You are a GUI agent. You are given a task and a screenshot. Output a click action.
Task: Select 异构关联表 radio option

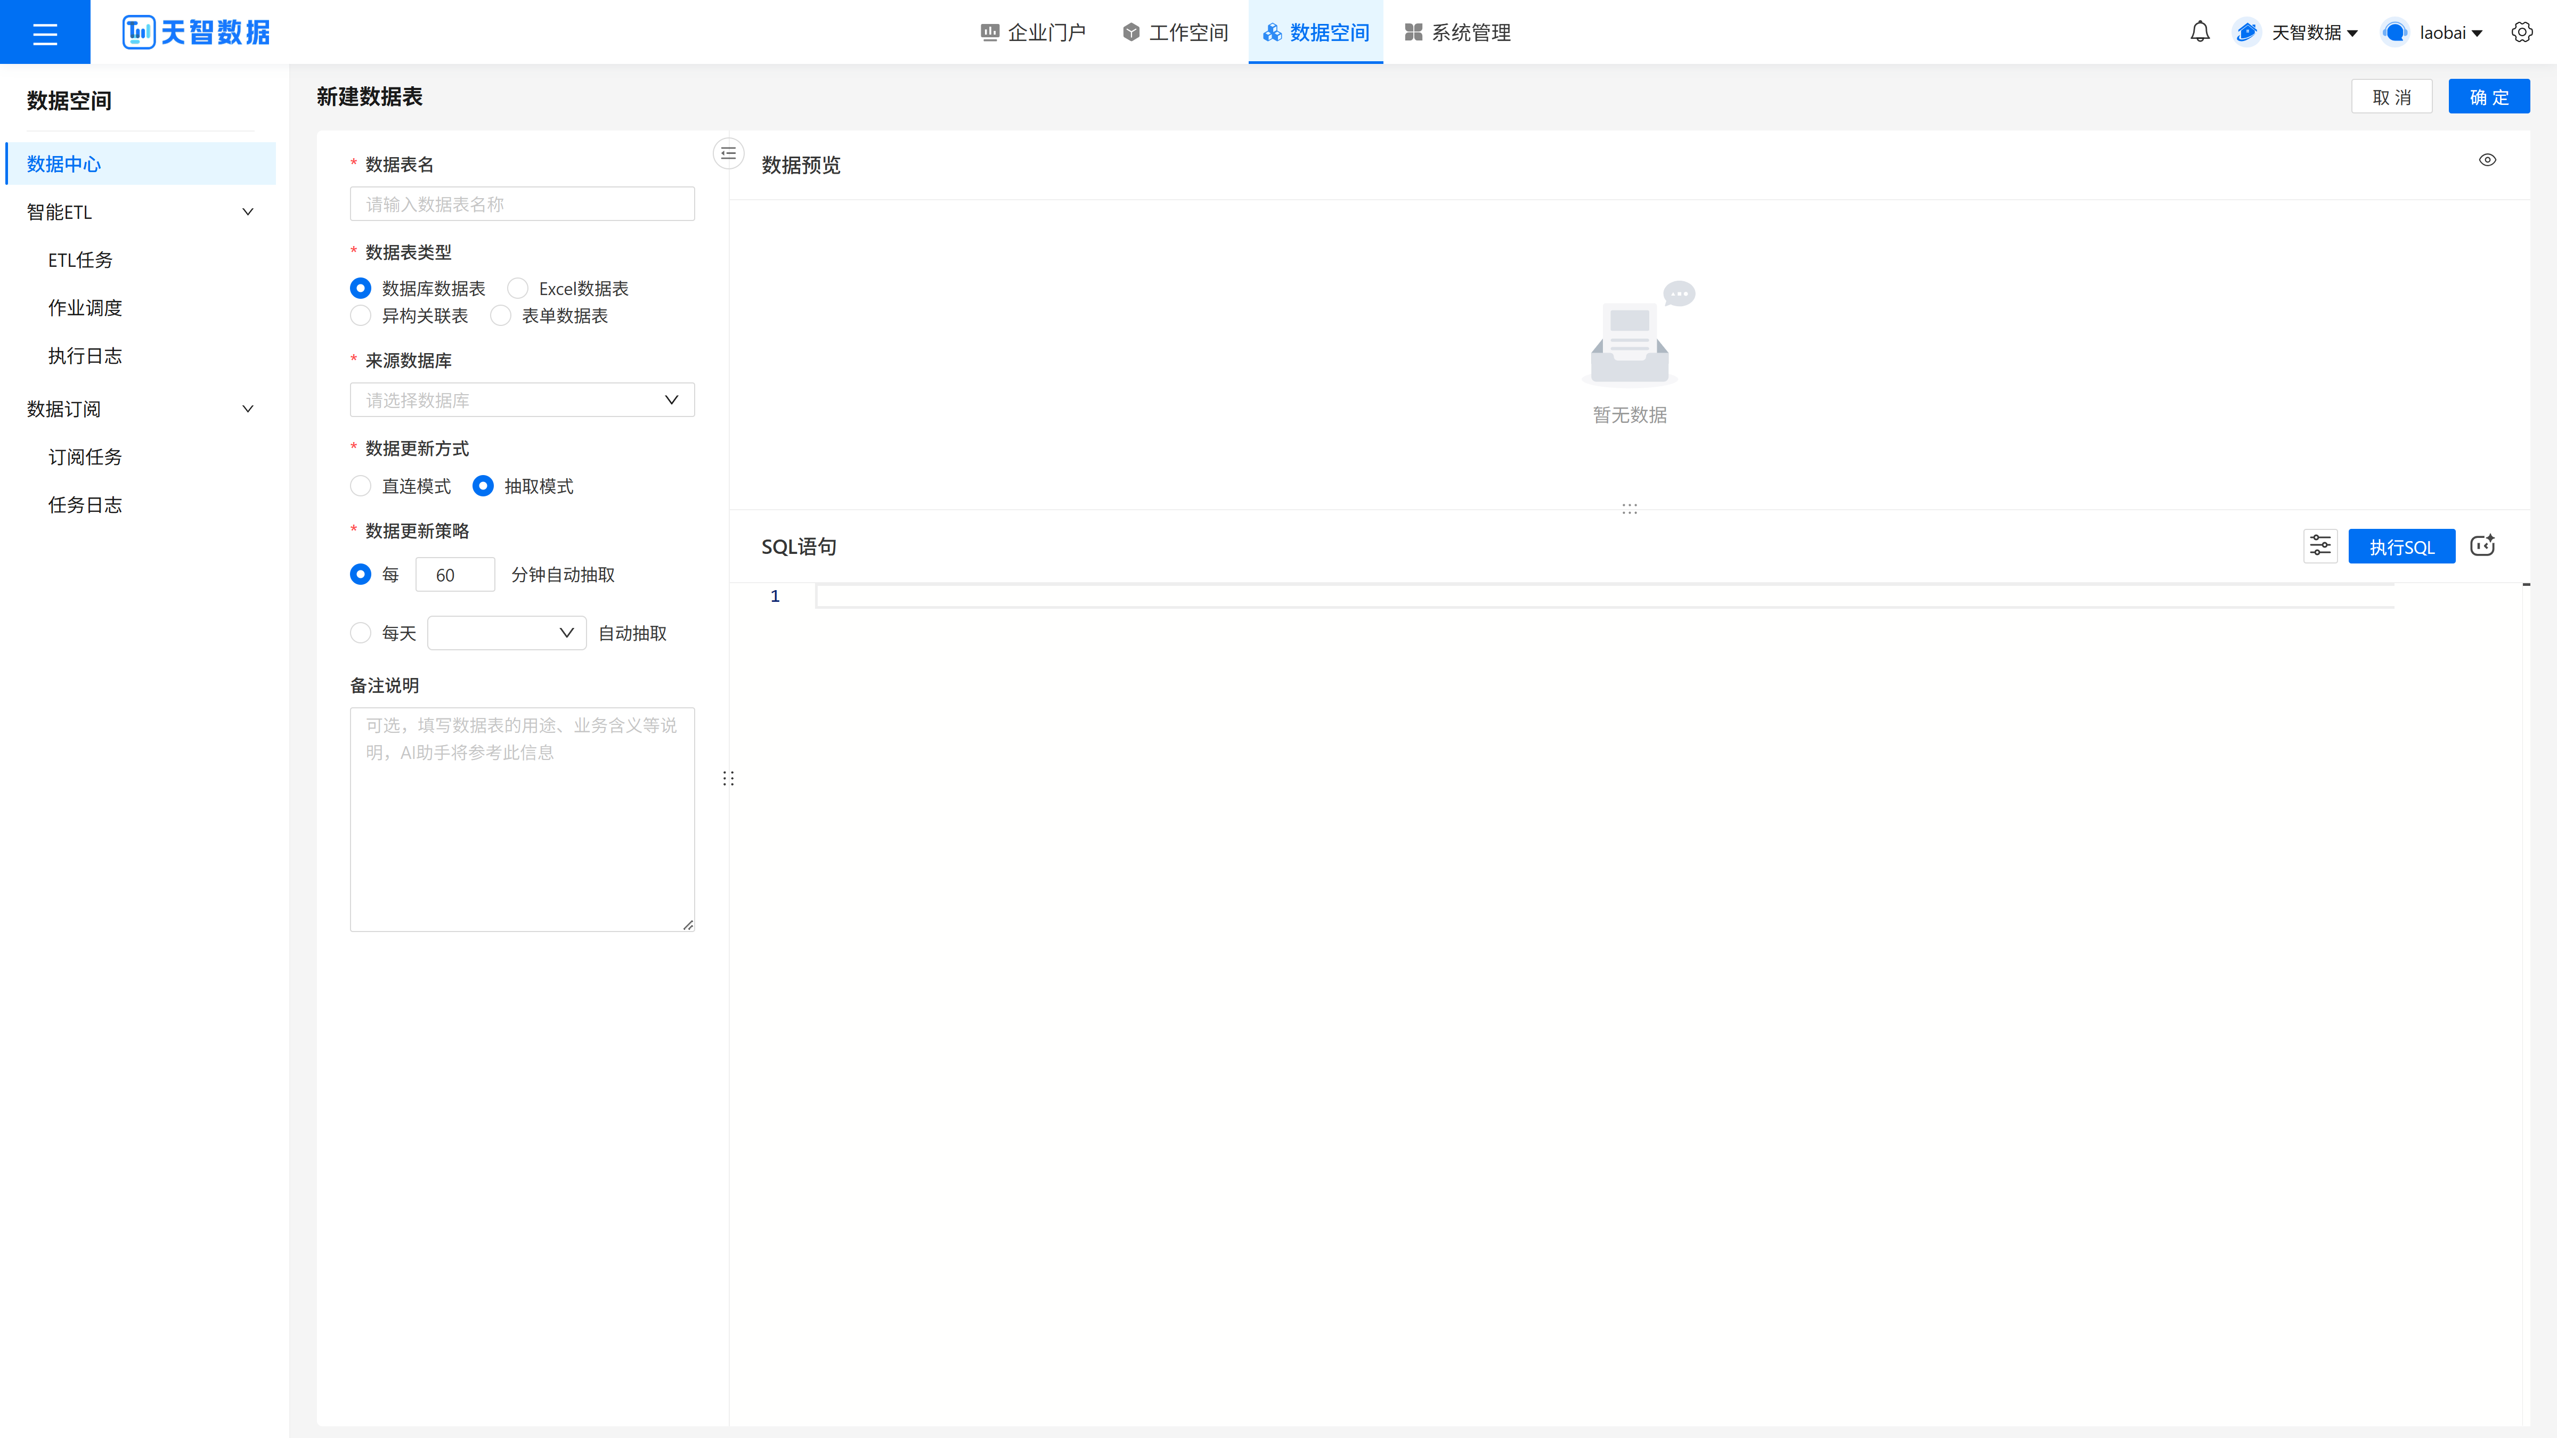click(x=360, y=316)
